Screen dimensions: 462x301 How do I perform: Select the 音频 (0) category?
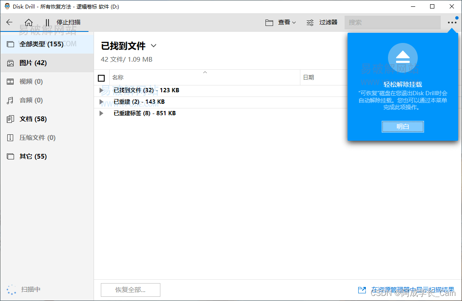(47, 100)
